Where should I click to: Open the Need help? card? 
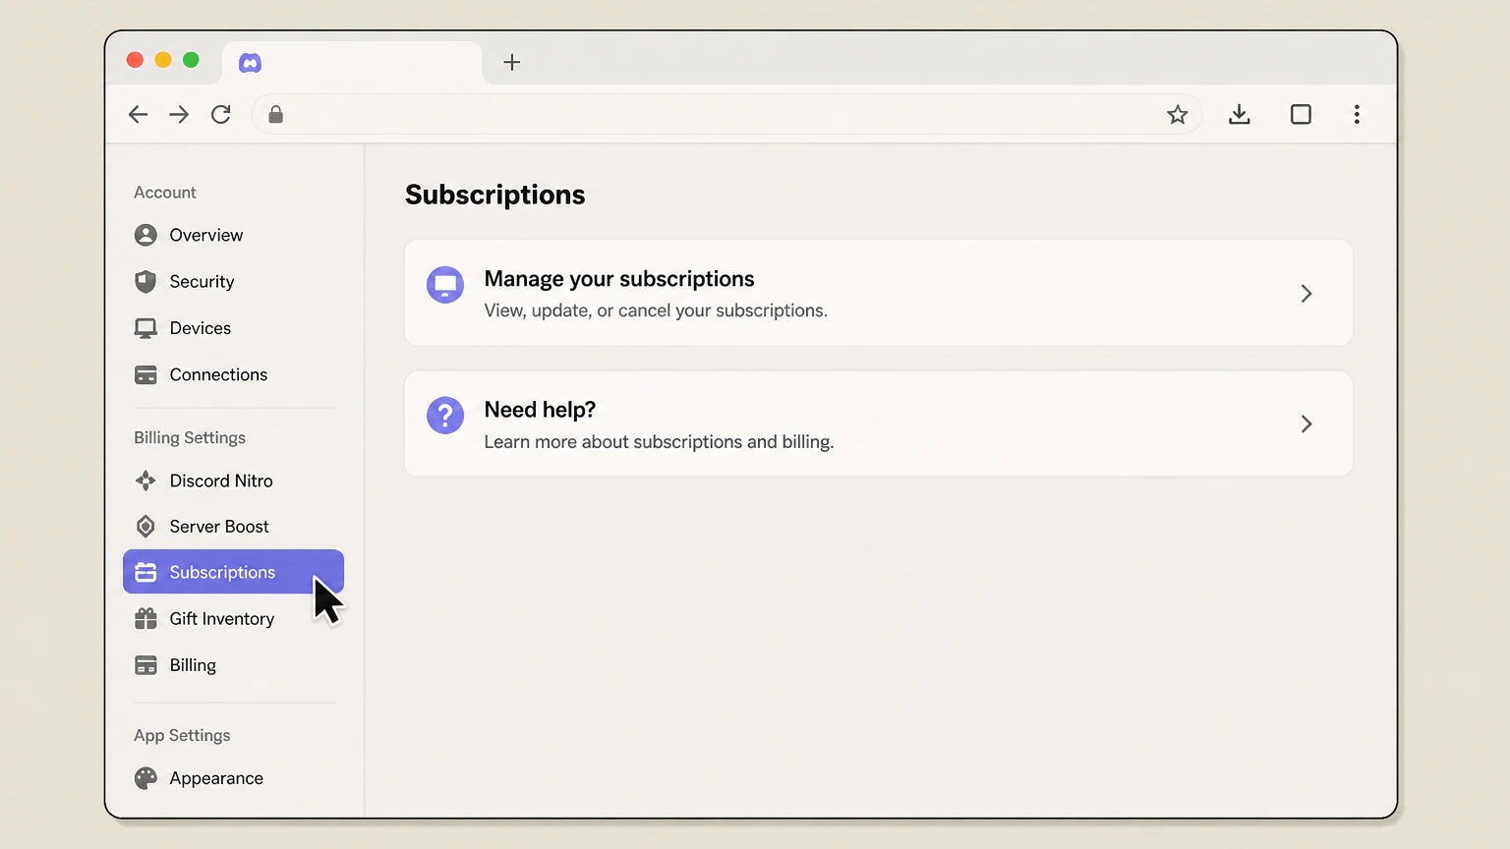879,424
